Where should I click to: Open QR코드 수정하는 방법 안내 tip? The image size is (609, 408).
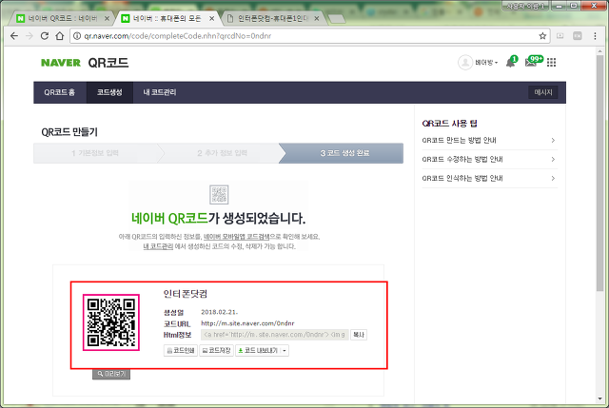click(x=489, y=159)
